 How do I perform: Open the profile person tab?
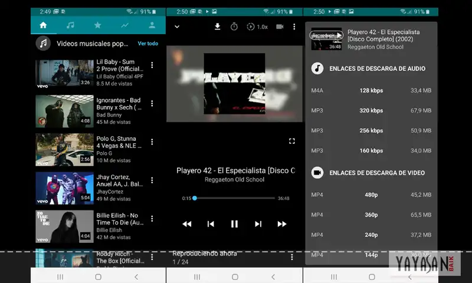152,25
